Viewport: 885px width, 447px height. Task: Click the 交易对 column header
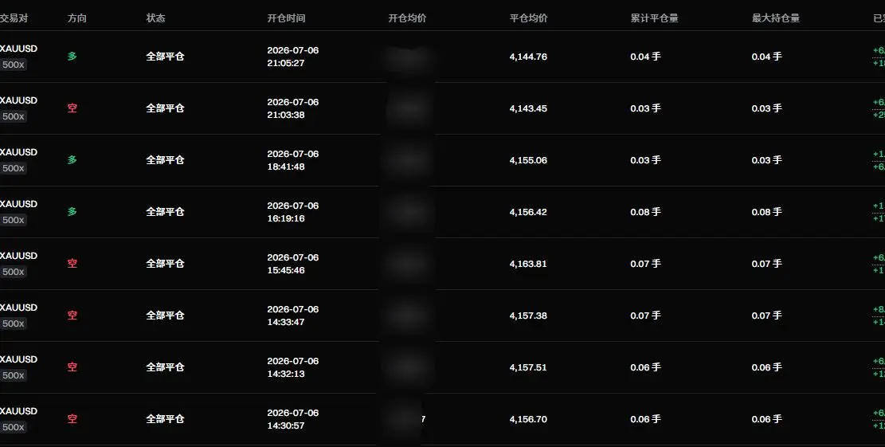coord(14,18)
